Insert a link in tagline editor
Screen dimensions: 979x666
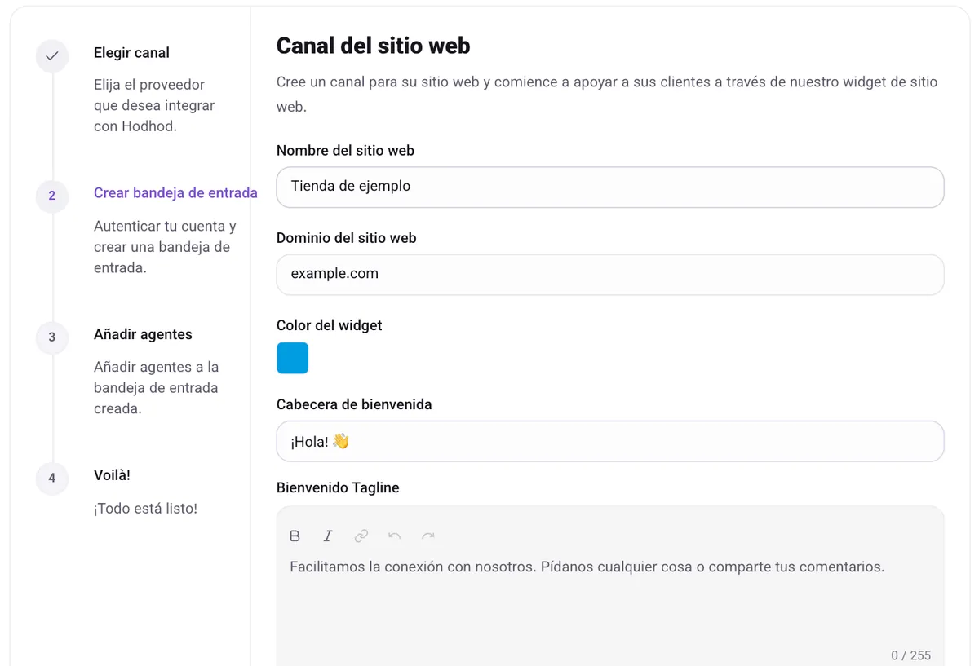tap(361, 536)
